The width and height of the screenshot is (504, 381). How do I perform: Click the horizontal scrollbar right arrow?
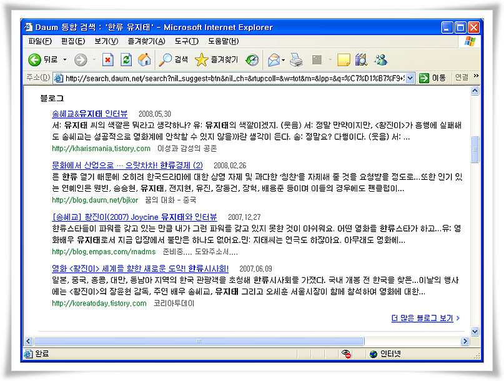point(465,341)
